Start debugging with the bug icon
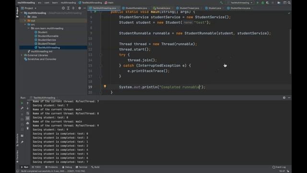307x173 pixels. 262,3
